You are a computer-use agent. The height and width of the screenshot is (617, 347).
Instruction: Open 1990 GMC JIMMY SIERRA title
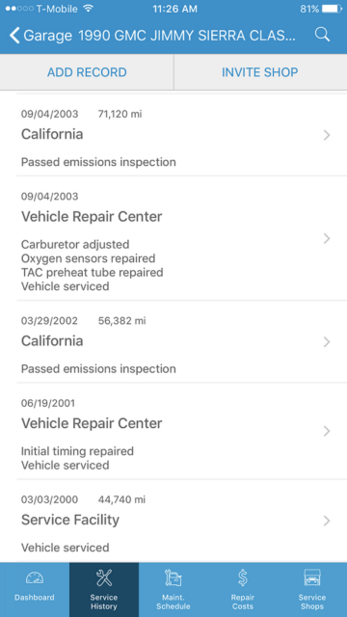pos(187,36)
